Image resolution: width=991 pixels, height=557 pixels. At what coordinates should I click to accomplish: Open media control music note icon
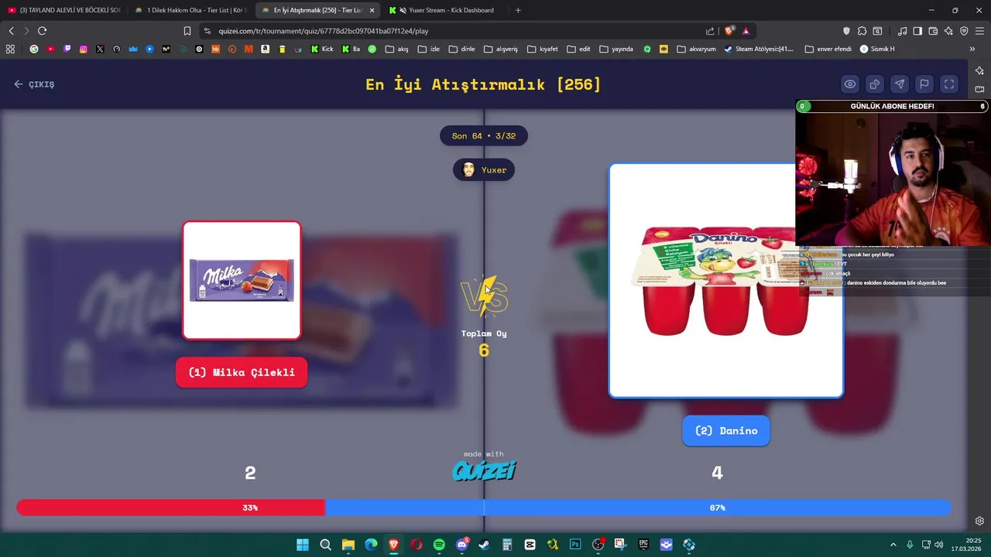click(902, 31)
